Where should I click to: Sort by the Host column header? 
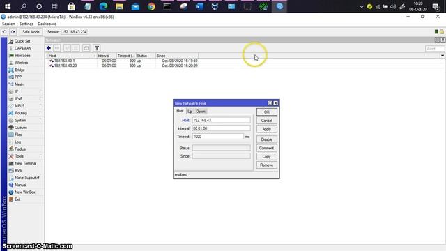pos(72,56)
